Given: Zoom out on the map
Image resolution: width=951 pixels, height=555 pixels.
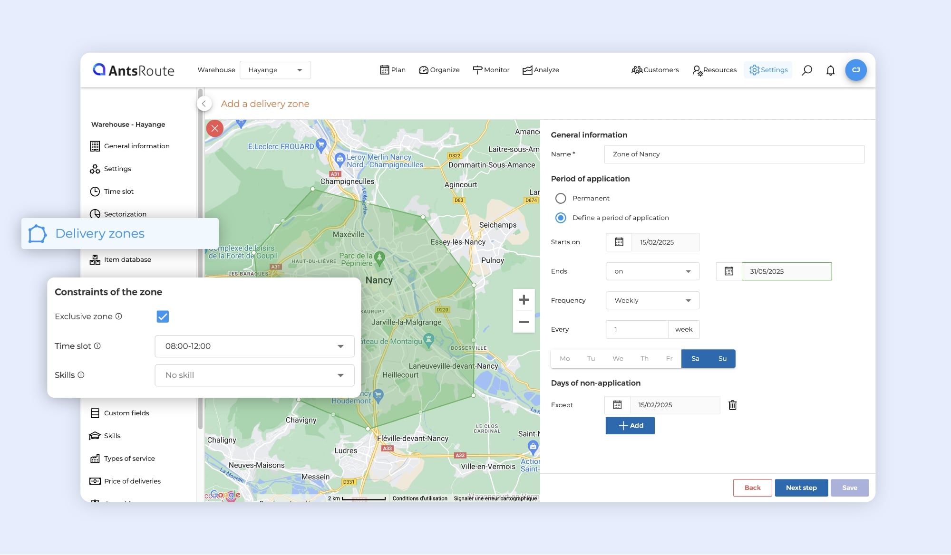Looking at the screenshot, I should [524, 322].
